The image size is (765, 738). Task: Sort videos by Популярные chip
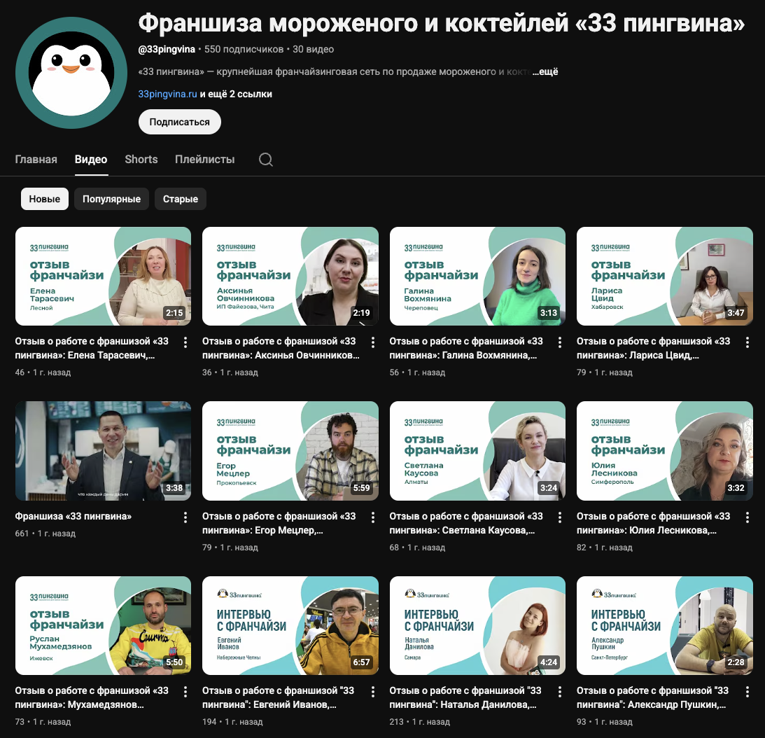[x=111, y=199]
